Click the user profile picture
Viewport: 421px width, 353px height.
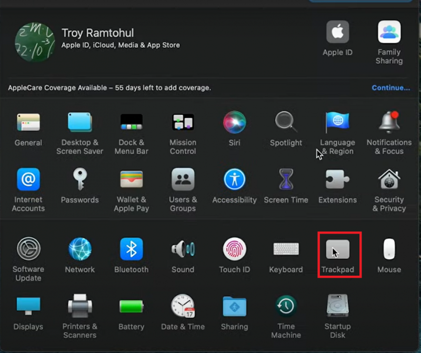35,42
